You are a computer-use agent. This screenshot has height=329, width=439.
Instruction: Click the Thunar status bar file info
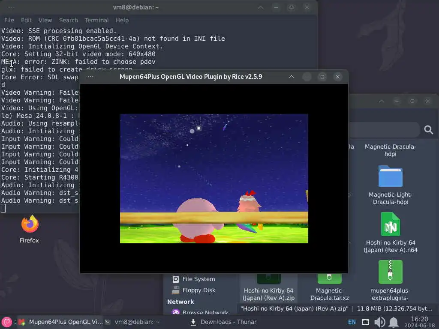click(336, 308)
